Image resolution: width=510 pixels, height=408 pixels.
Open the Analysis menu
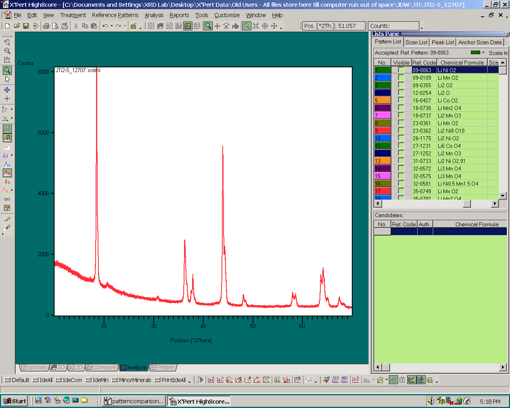(154, 15)
